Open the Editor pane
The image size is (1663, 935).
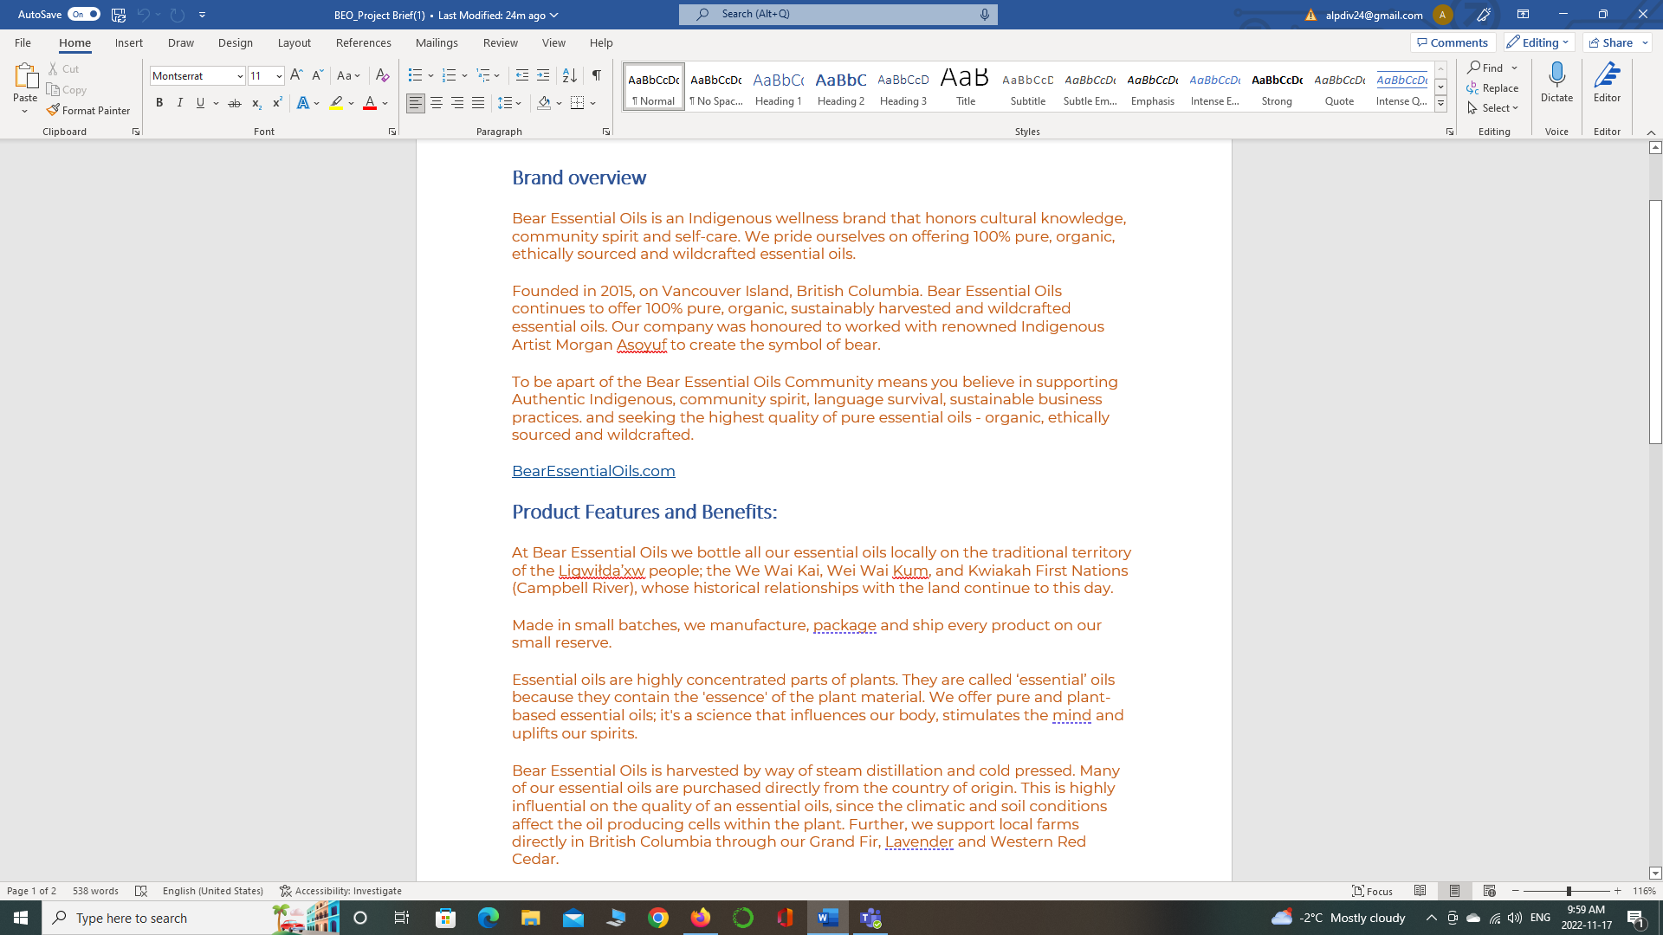1607,82
